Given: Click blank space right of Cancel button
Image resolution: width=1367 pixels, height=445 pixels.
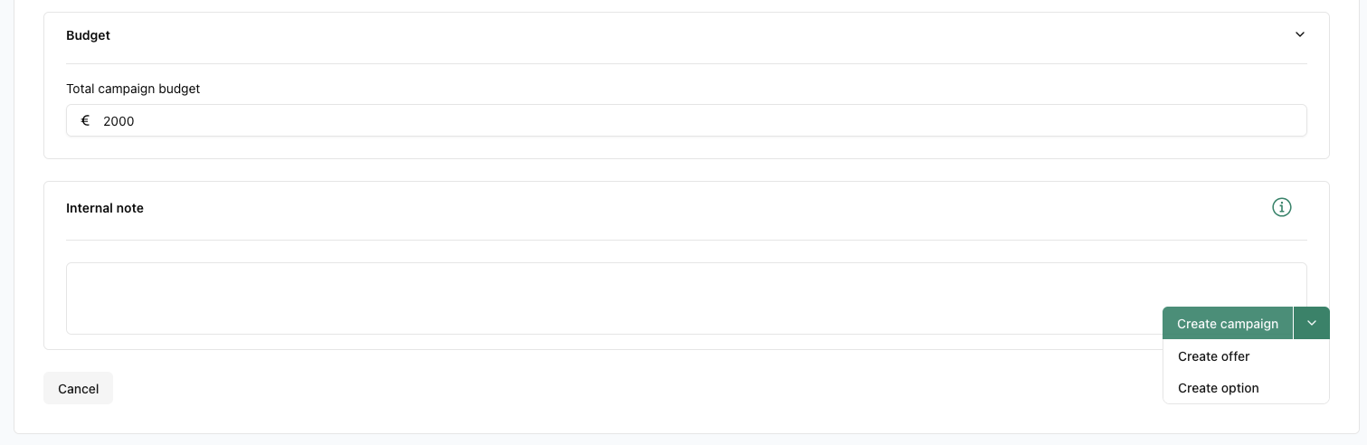Looking at the screenshot, I should click(x=543, y=388).
